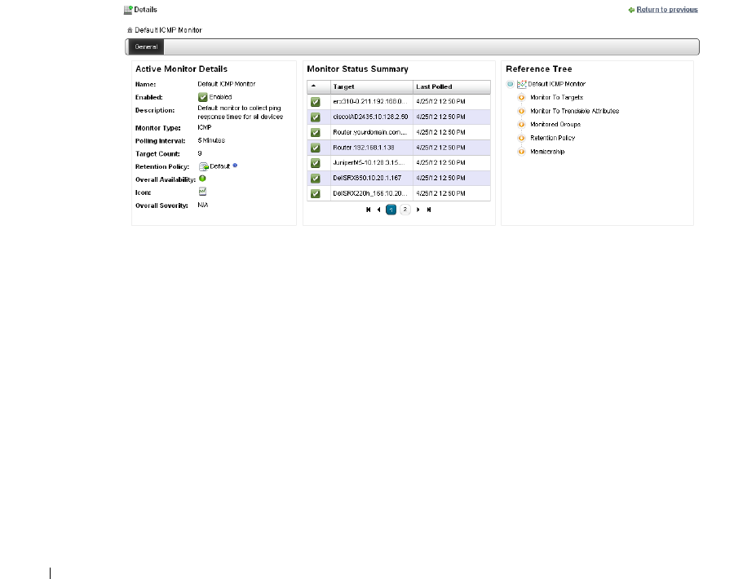The height and width of the screenshot is (579, 734).
Task: Select DellSRX650.10.20.1.167 target cell
Action: 372,179
